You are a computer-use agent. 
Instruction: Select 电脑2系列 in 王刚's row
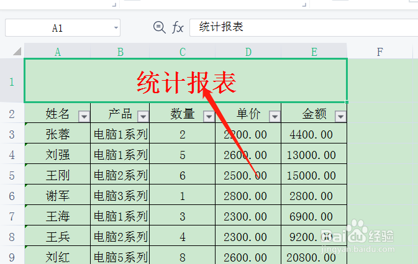(120, 175)
